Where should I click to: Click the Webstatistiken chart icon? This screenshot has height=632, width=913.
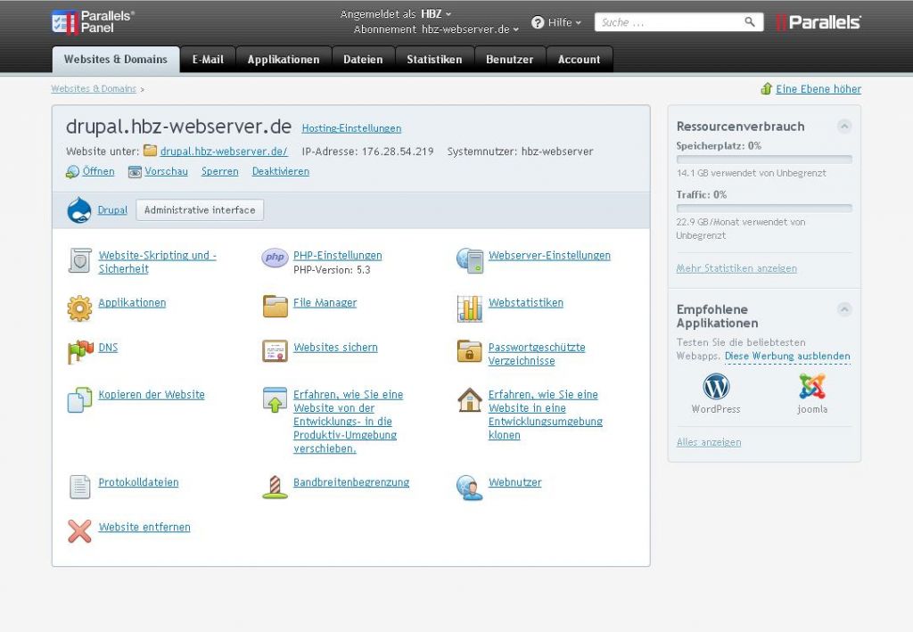470,308
